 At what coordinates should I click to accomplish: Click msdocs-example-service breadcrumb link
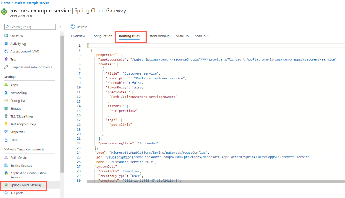point(32,3)
